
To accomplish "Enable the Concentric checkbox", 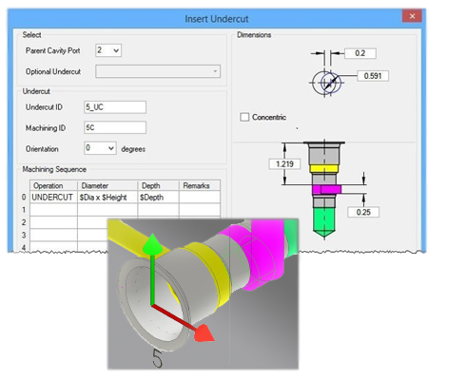I will [x=244, y=117].
